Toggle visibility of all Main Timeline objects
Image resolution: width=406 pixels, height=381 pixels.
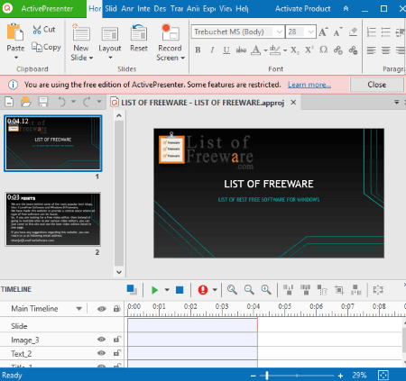pos(102,309)
